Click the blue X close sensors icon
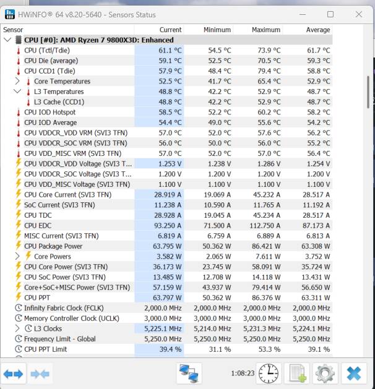 pyautogui.click(x=354, y=374)
